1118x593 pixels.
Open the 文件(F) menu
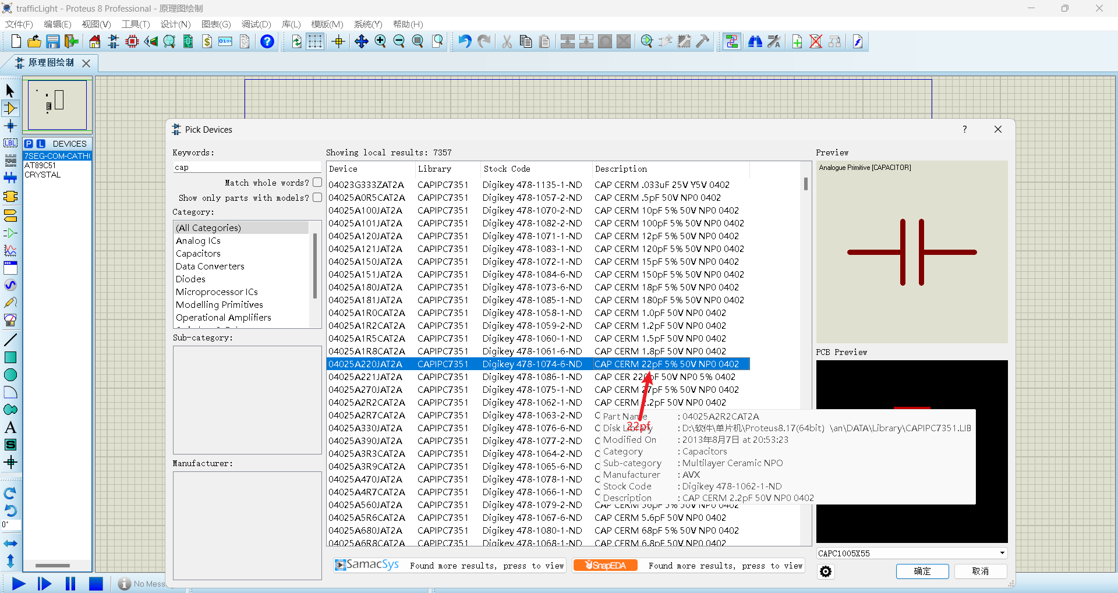click(x=19, y=24)
